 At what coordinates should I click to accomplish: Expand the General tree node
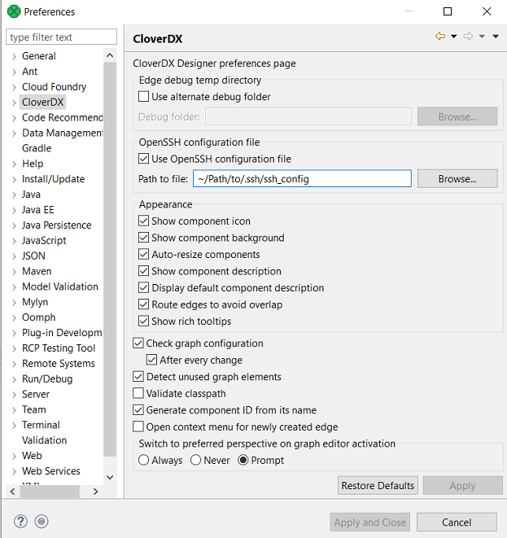click(x=14, y=56)
